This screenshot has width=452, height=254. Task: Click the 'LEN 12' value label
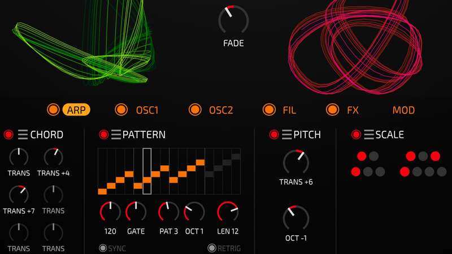pyautogui.click(x=228, y=231)
